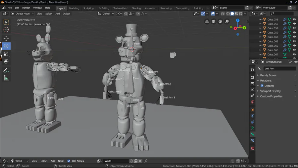298x168 pixels.
Task: Open Global transform orientation dropdown
Action: tap(106, 14)
